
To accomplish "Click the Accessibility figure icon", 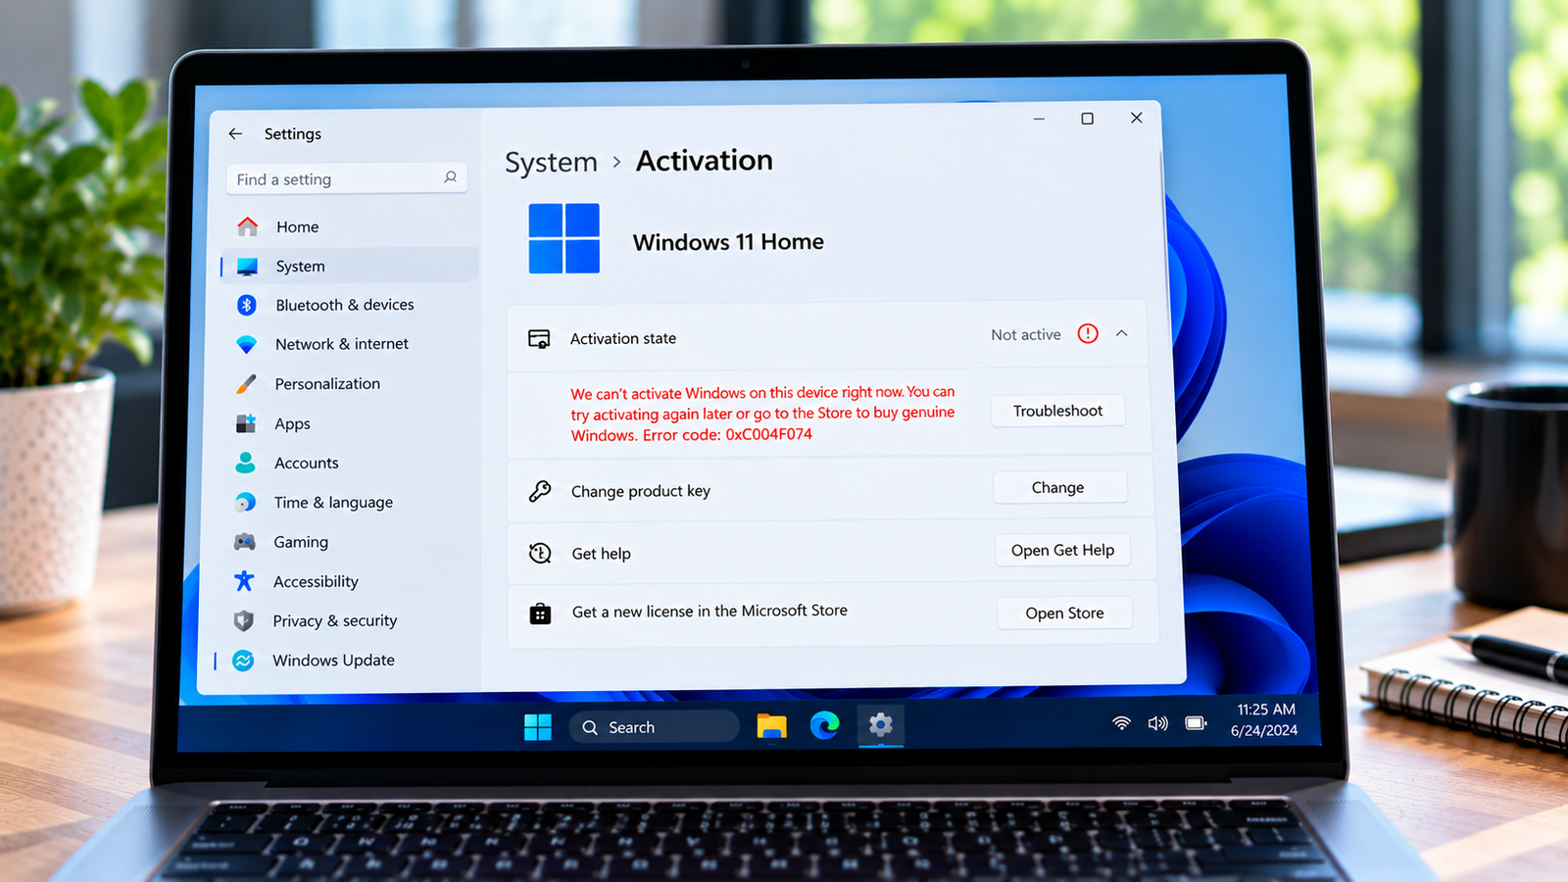I will pos(244,581).
